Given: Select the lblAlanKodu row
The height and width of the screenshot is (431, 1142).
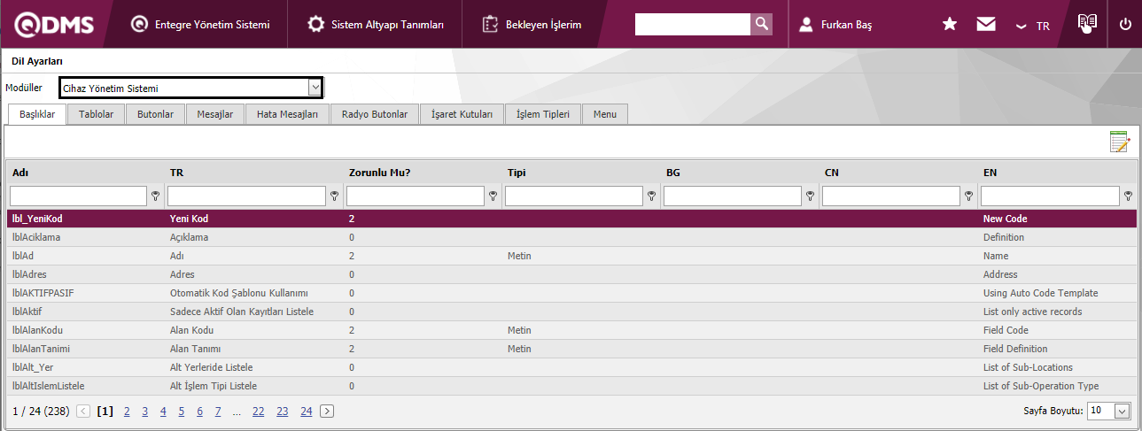Looking at the screenshot, I should [571, 330].
